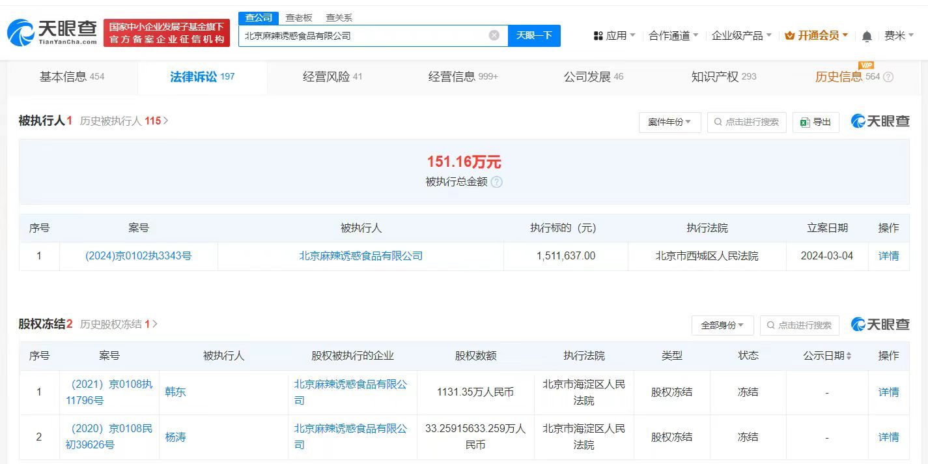The height and width of the screenshot is (464, 928).
Task: Switch to the 查老板 tab
Action: tap(298, 18)
